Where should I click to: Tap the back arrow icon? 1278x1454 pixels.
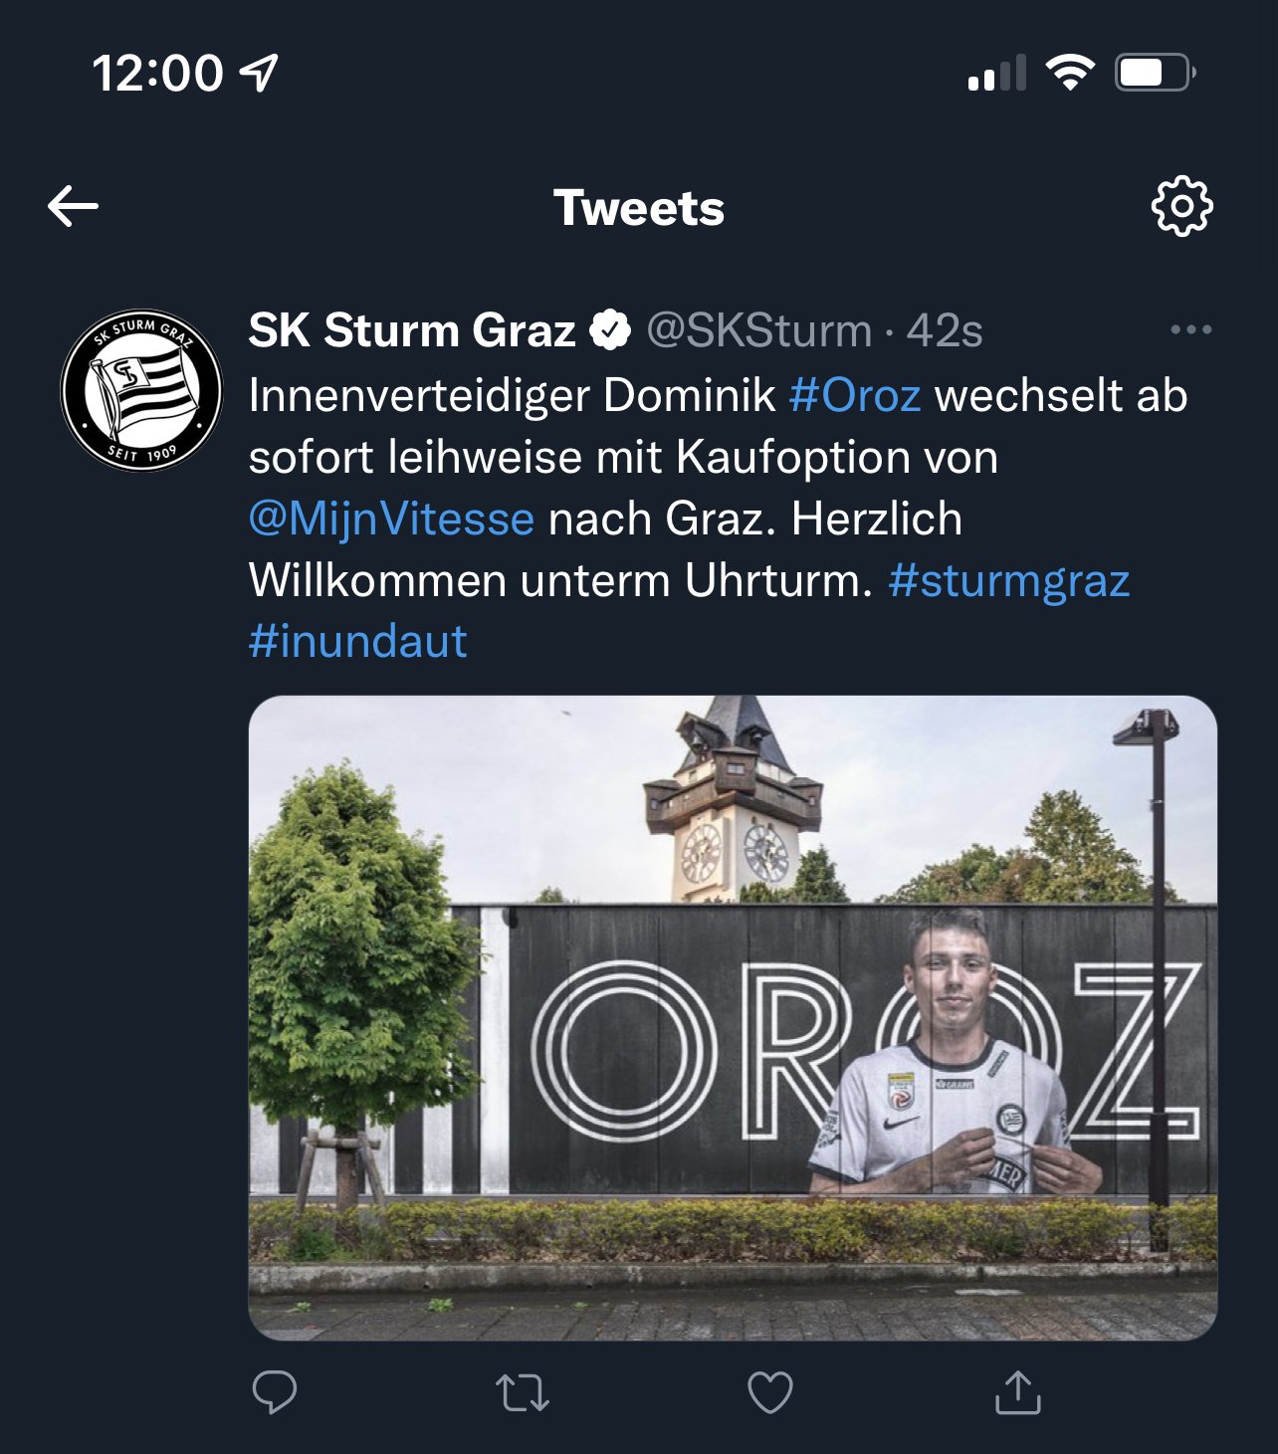pos(73,207)
